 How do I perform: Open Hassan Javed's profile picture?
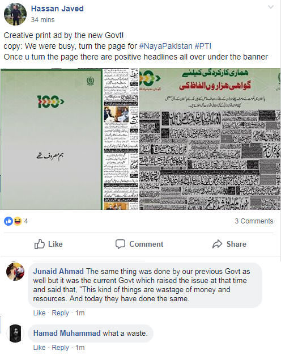pyautogui.click(x=15, y=14)
